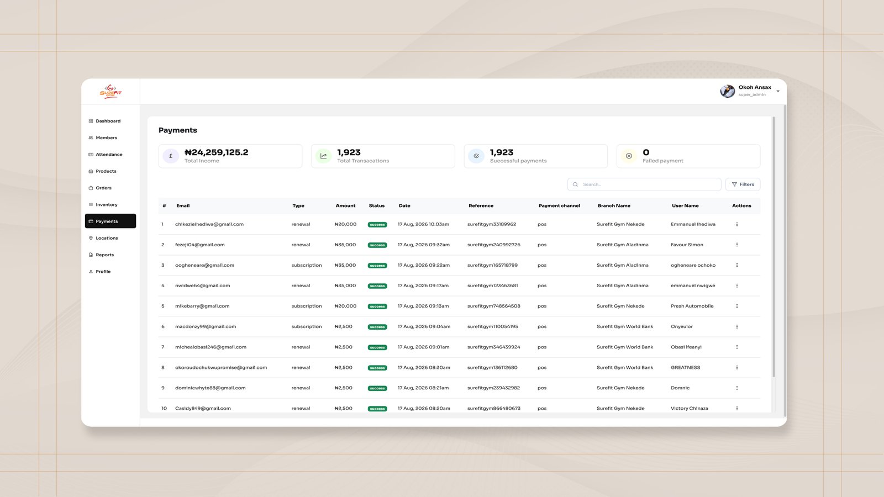884x497 pixels.
Task: Click the Total Income currency icon
Action: click(x=171, y=156)
